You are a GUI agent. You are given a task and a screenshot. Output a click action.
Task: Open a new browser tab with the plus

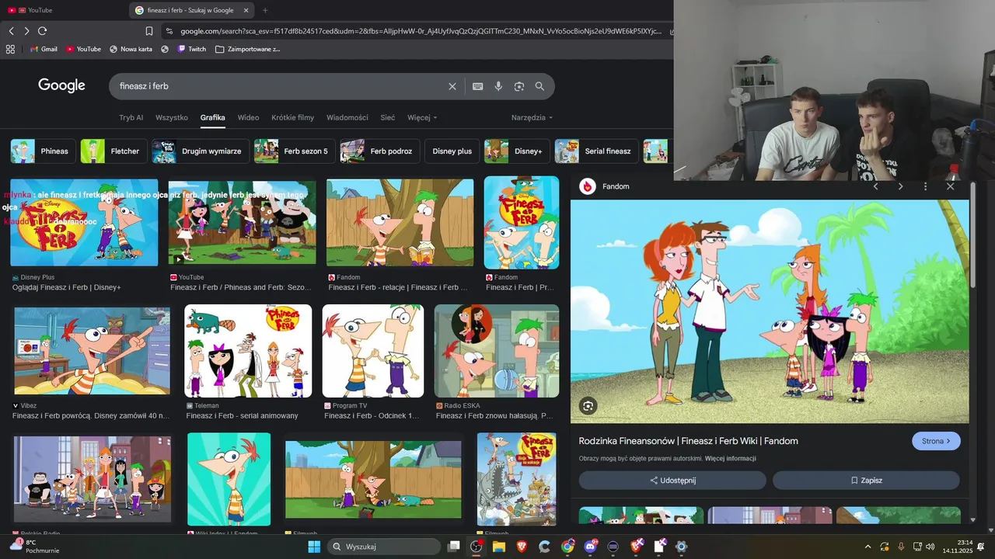coord(265,10)
